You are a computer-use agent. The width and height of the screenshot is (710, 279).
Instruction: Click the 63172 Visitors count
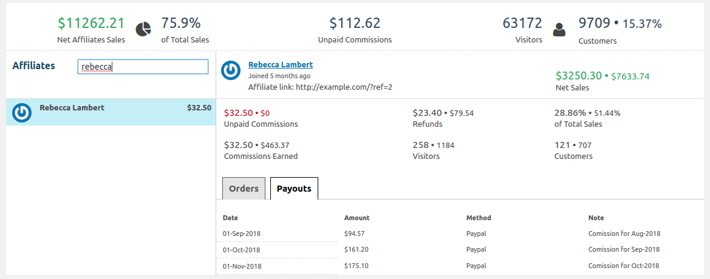[x=522, y=23]
